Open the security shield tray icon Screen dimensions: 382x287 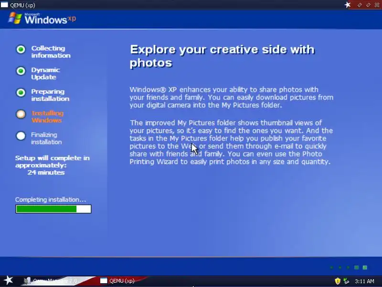pos(338,281)
